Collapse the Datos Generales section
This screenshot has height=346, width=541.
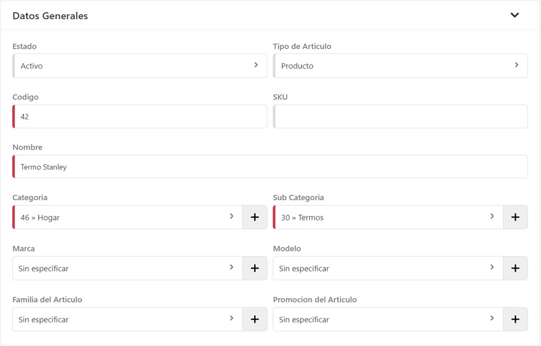coord(515,15)
